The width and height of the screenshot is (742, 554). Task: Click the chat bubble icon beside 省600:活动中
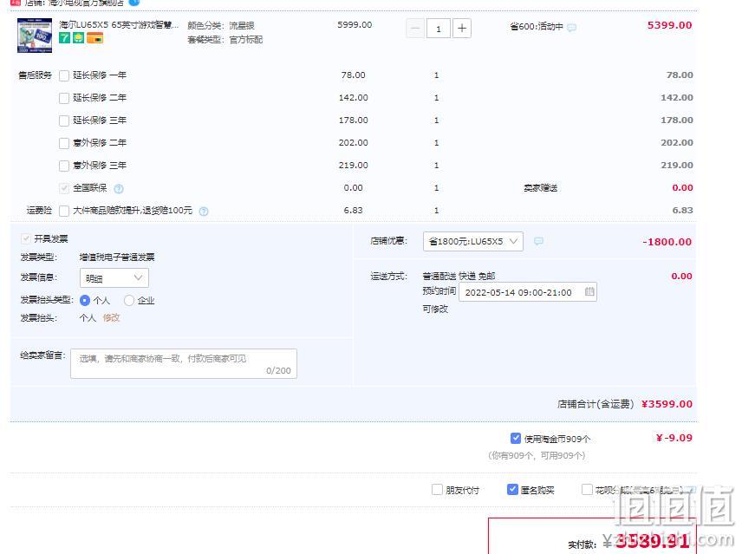[571, 28]
